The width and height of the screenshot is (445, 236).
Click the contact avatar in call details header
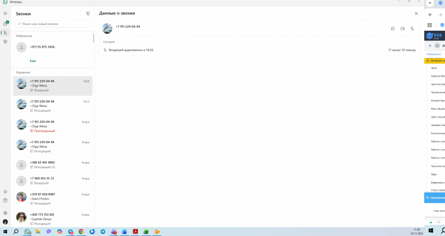tap(107, 28)
